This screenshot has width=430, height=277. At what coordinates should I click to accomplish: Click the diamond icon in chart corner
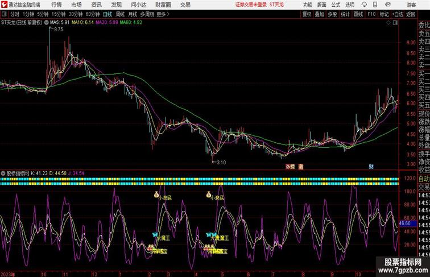pyautogui.click(x=388, y=23)
